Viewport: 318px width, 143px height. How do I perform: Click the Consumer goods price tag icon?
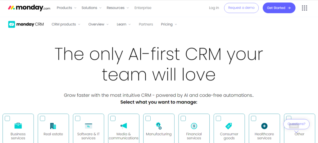coord(229,126)
